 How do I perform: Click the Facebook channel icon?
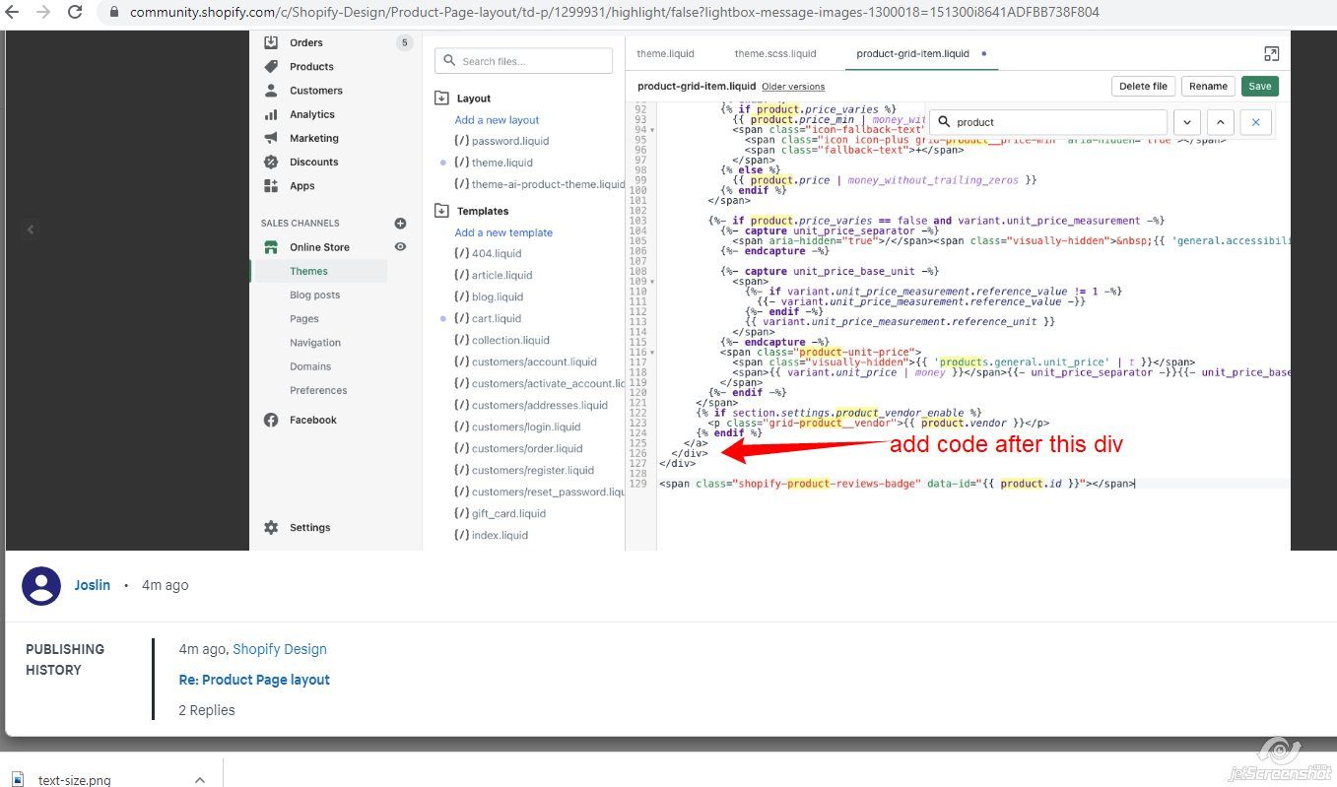pos(271,421)
